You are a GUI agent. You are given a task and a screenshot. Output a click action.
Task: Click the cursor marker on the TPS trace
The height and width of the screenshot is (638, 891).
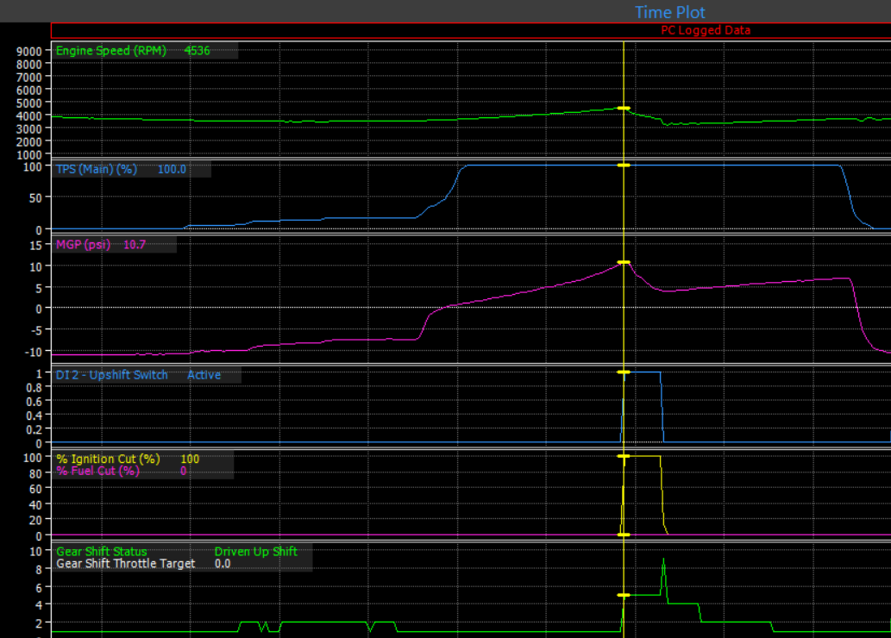click(624, 166)
